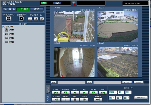
Task: Select the vertical HDD side tab
Action: [48, 98]
